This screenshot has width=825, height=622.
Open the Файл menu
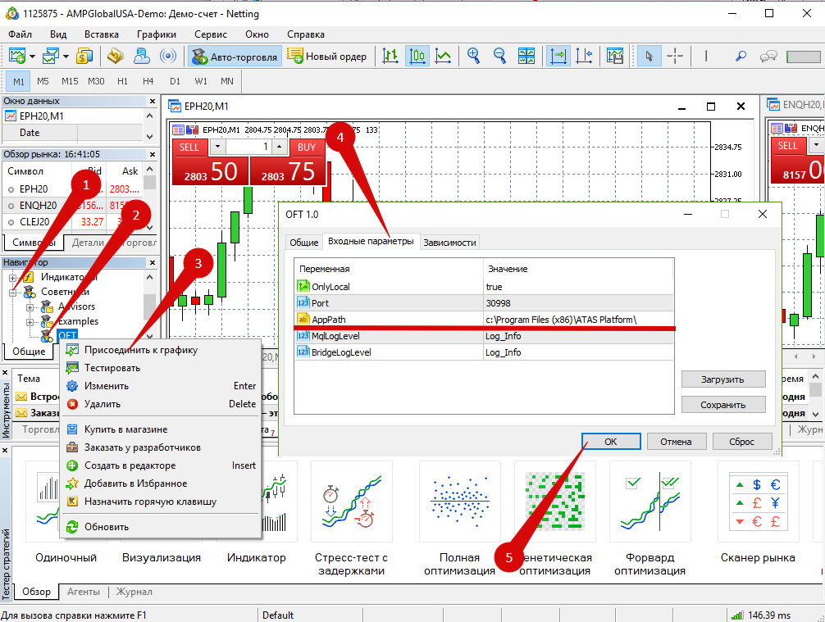click(x=20, y=34)
